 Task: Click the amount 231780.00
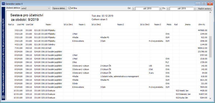pyautogui.click(x=203, y=52)
